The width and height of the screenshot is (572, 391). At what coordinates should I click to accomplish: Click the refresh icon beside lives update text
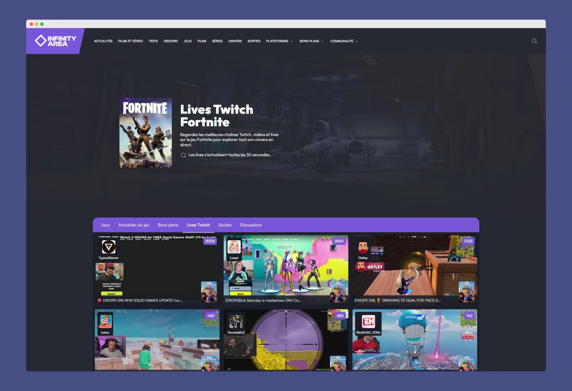pos(183,155)
